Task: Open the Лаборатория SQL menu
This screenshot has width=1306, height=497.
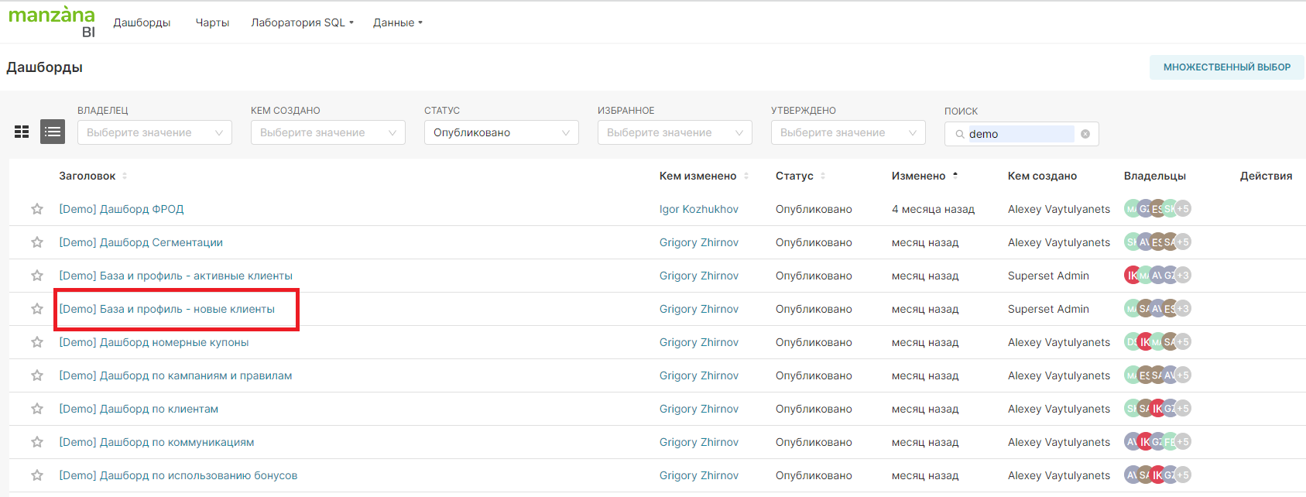Action: click(x=302, y=22)
